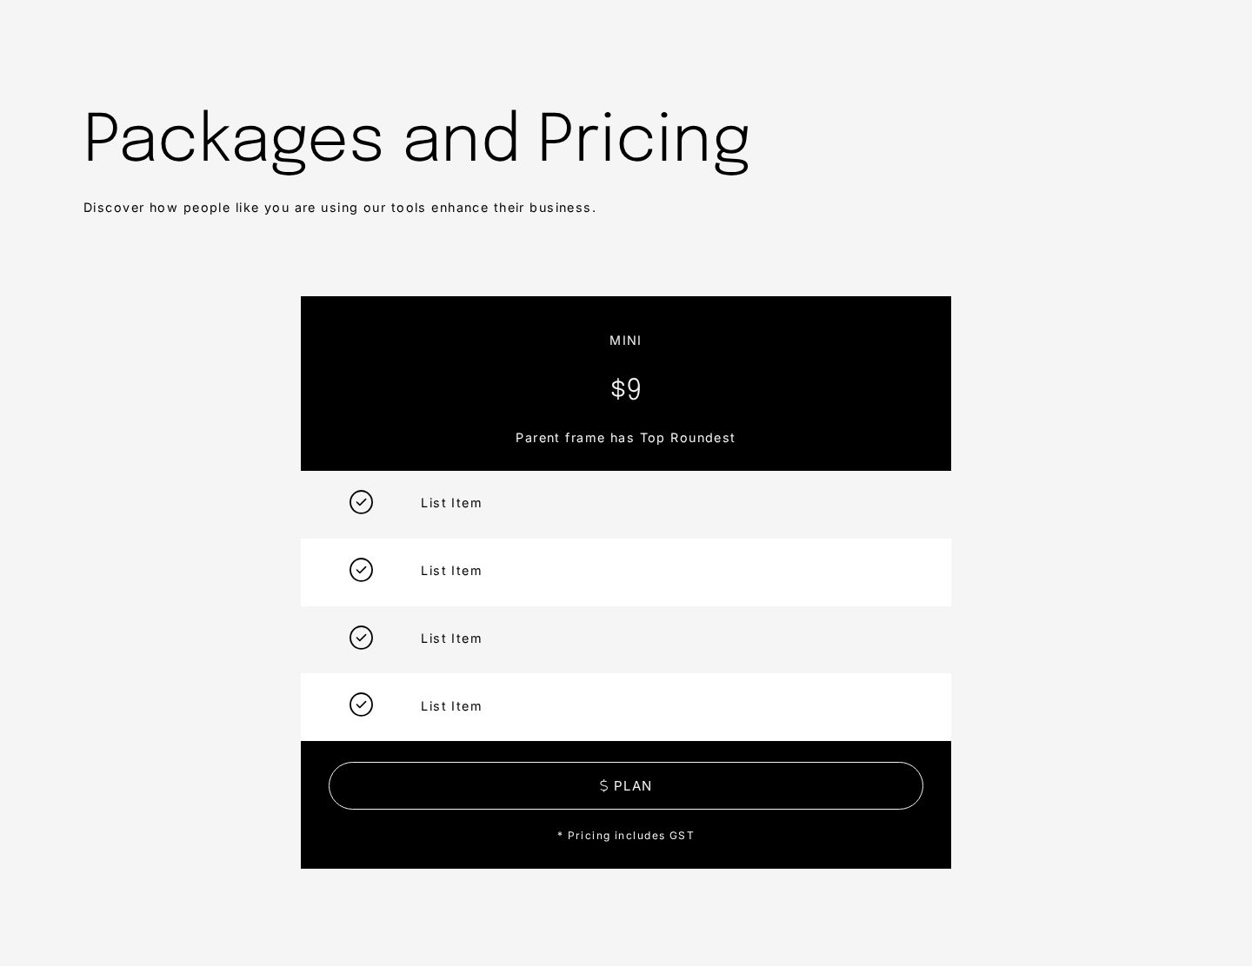Click the 'Parent frame has Top Roundest' text
Screen dimensions: 1252x966
coord(625,438)
